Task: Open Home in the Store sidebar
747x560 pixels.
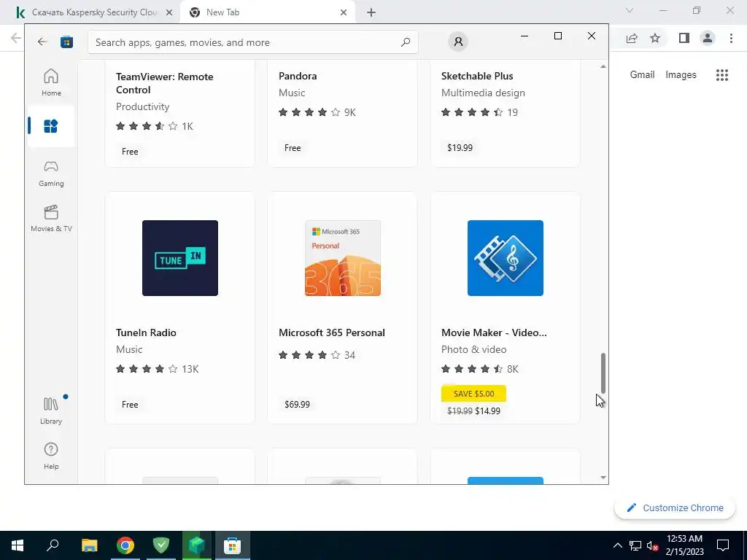Action: [51, 82]
